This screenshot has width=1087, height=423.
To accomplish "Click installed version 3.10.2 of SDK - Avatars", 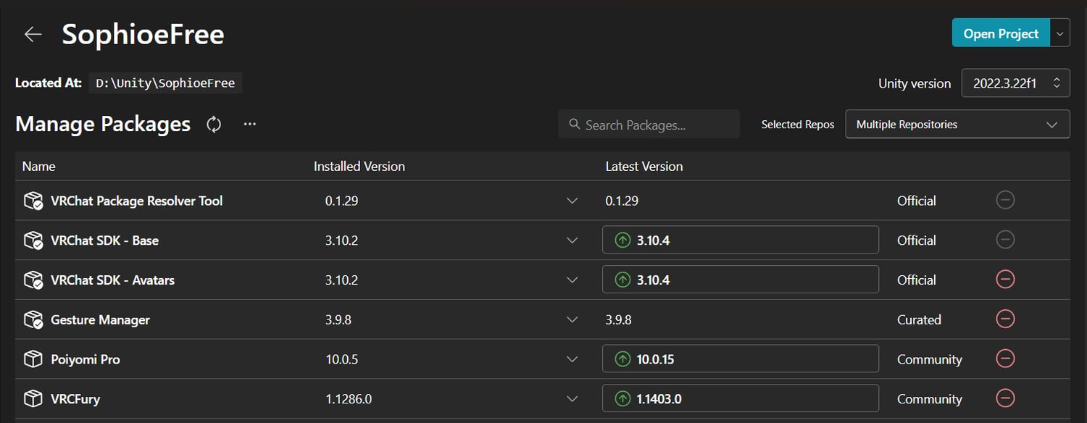I will (341, 280).
